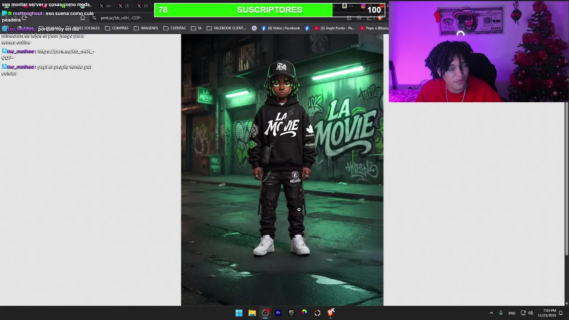Open site settings icon beside the URL
This screenshot has height=320, width=569.
point(94,18)
